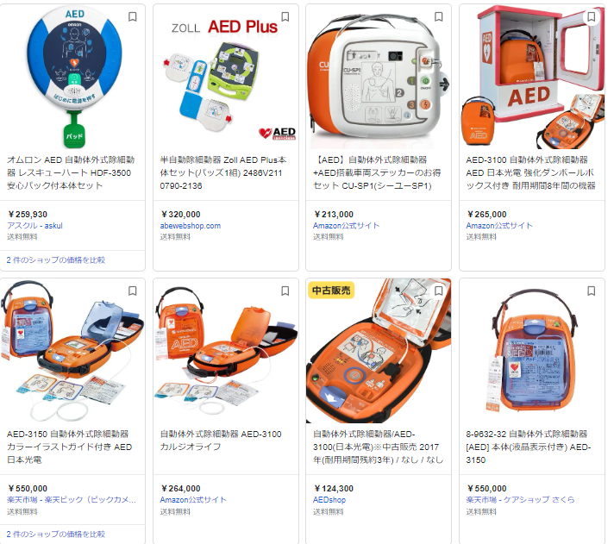Save the AED-3100 カルジオライフ listing bookmark

tap(285, 291)
